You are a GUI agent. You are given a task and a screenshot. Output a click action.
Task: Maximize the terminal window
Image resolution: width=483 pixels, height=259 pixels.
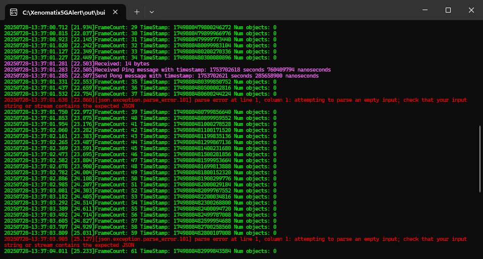coord(448,10)
